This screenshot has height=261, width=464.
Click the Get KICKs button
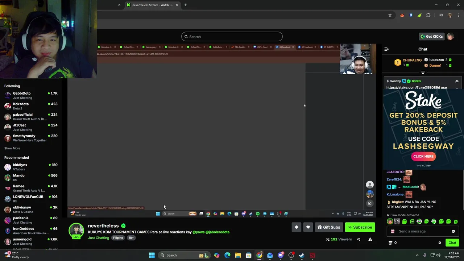(x=431, y=37)
